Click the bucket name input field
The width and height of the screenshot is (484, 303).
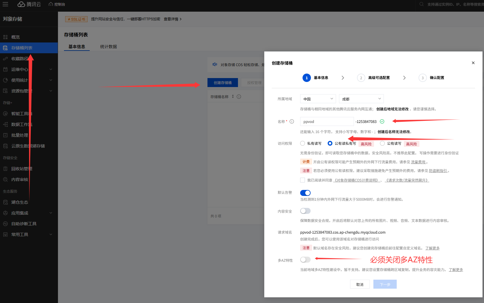tap(327, 122)
